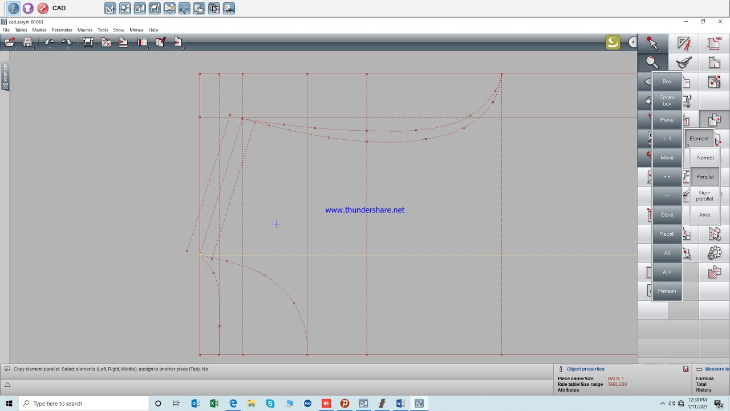Open Word from the Windows taskbar

point(400,404)
